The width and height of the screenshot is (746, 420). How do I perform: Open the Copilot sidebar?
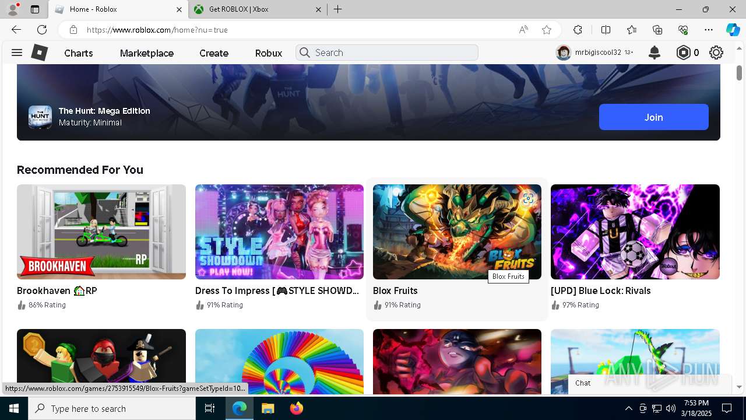pos(733,30)
